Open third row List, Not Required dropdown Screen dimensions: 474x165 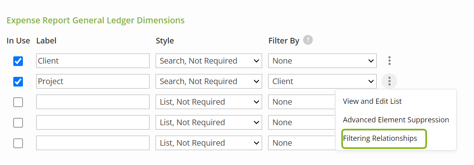[209, 102]
